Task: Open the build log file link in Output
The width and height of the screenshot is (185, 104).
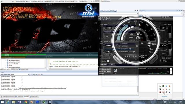Action: coord(42,88)
